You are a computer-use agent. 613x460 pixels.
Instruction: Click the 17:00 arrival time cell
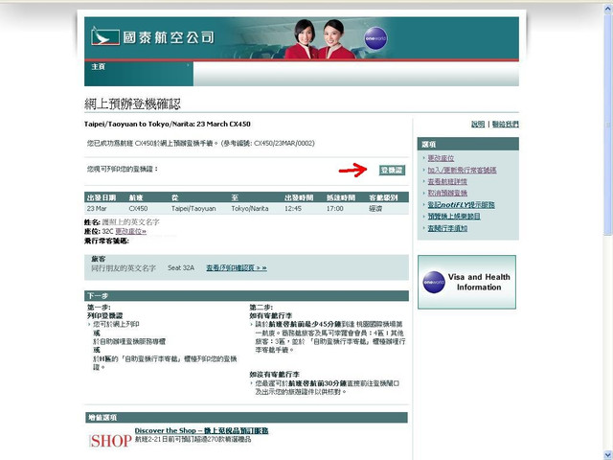(335, 209)
